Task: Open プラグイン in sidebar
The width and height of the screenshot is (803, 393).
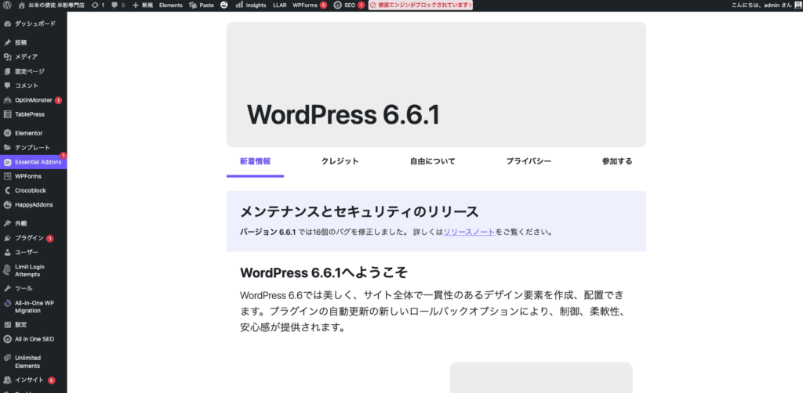Action: click(33, 238)
